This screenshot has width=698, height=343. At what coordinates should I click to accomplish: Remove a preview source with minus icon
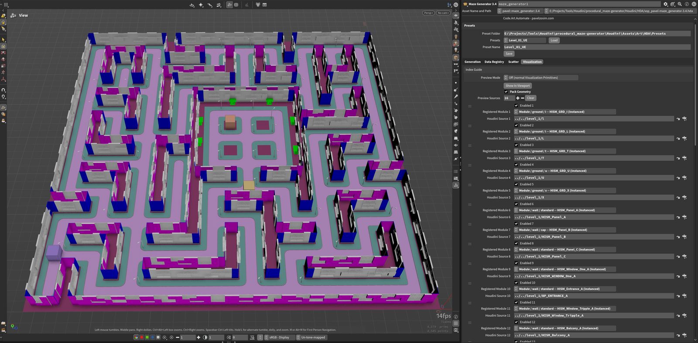[523, 98]
